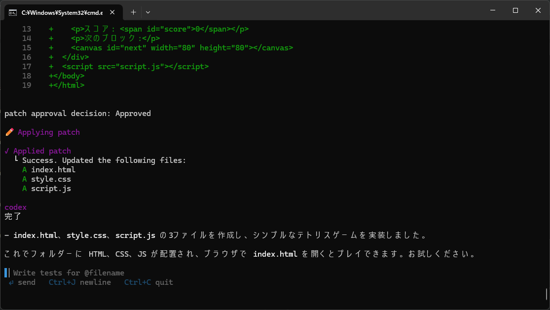This screenshot has height=310, width=550.
Task: Click the cmd icon on the tab
Action: coord(13,13)
